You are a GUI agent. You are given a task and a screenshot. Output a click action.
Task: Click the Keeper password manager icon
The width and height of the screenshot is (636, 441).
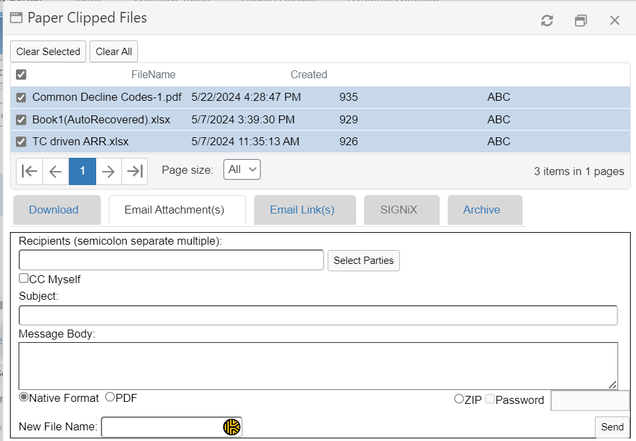click(231, 428)
